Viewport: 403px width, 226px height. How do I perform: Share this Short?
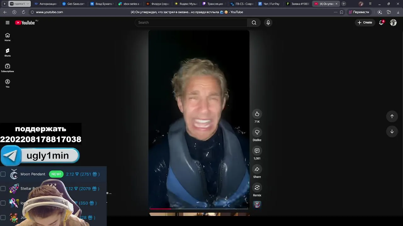coord(257,169)
